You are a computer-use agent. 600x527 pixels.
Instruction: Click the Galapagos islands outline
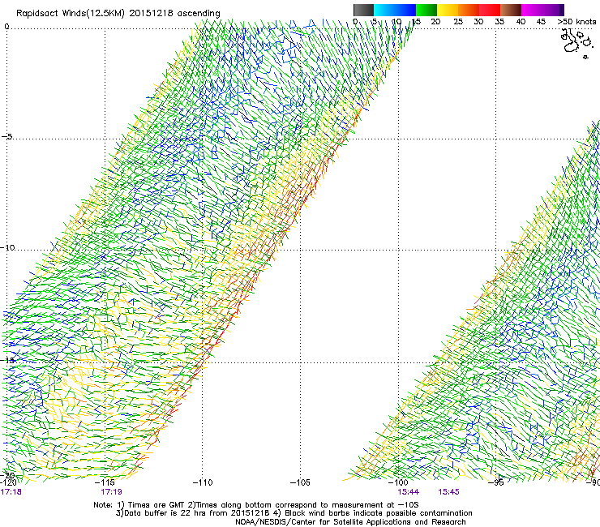tap(576, 44)
